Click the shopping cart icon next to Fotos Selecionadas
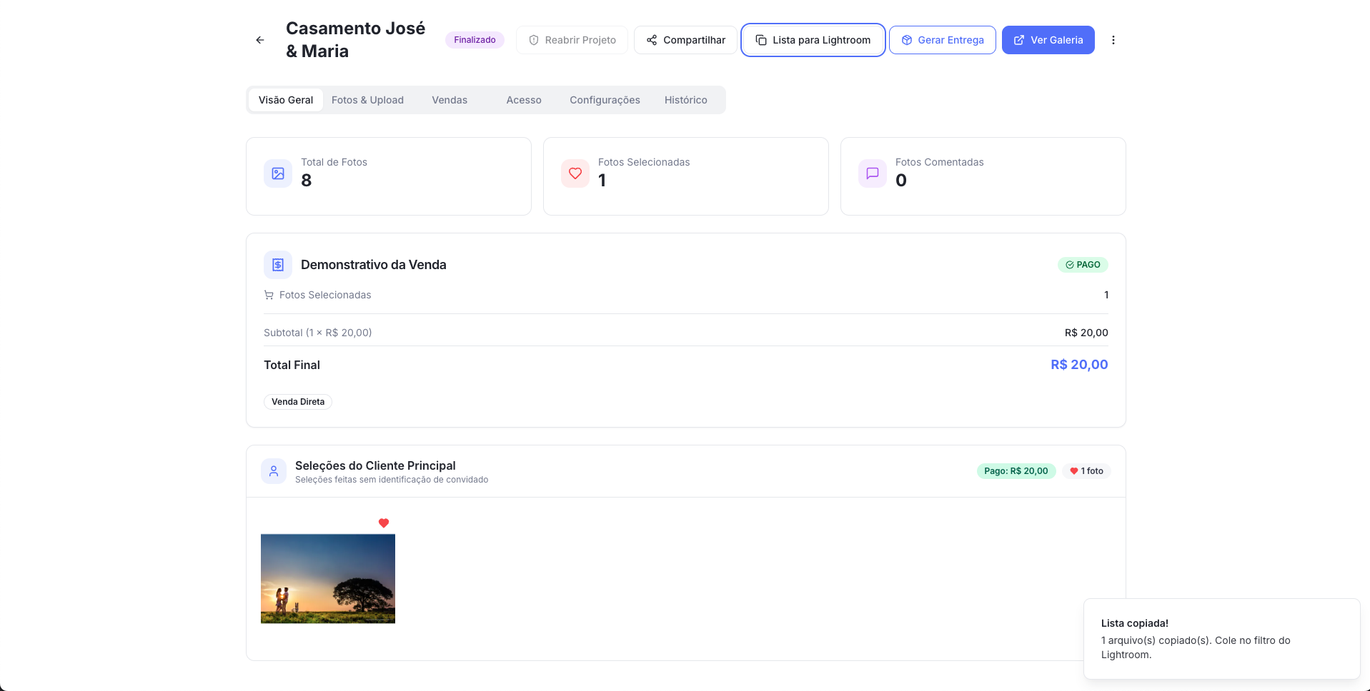Screen dimensions: 1370x691 pyautogui.click(x=269, y=295)
